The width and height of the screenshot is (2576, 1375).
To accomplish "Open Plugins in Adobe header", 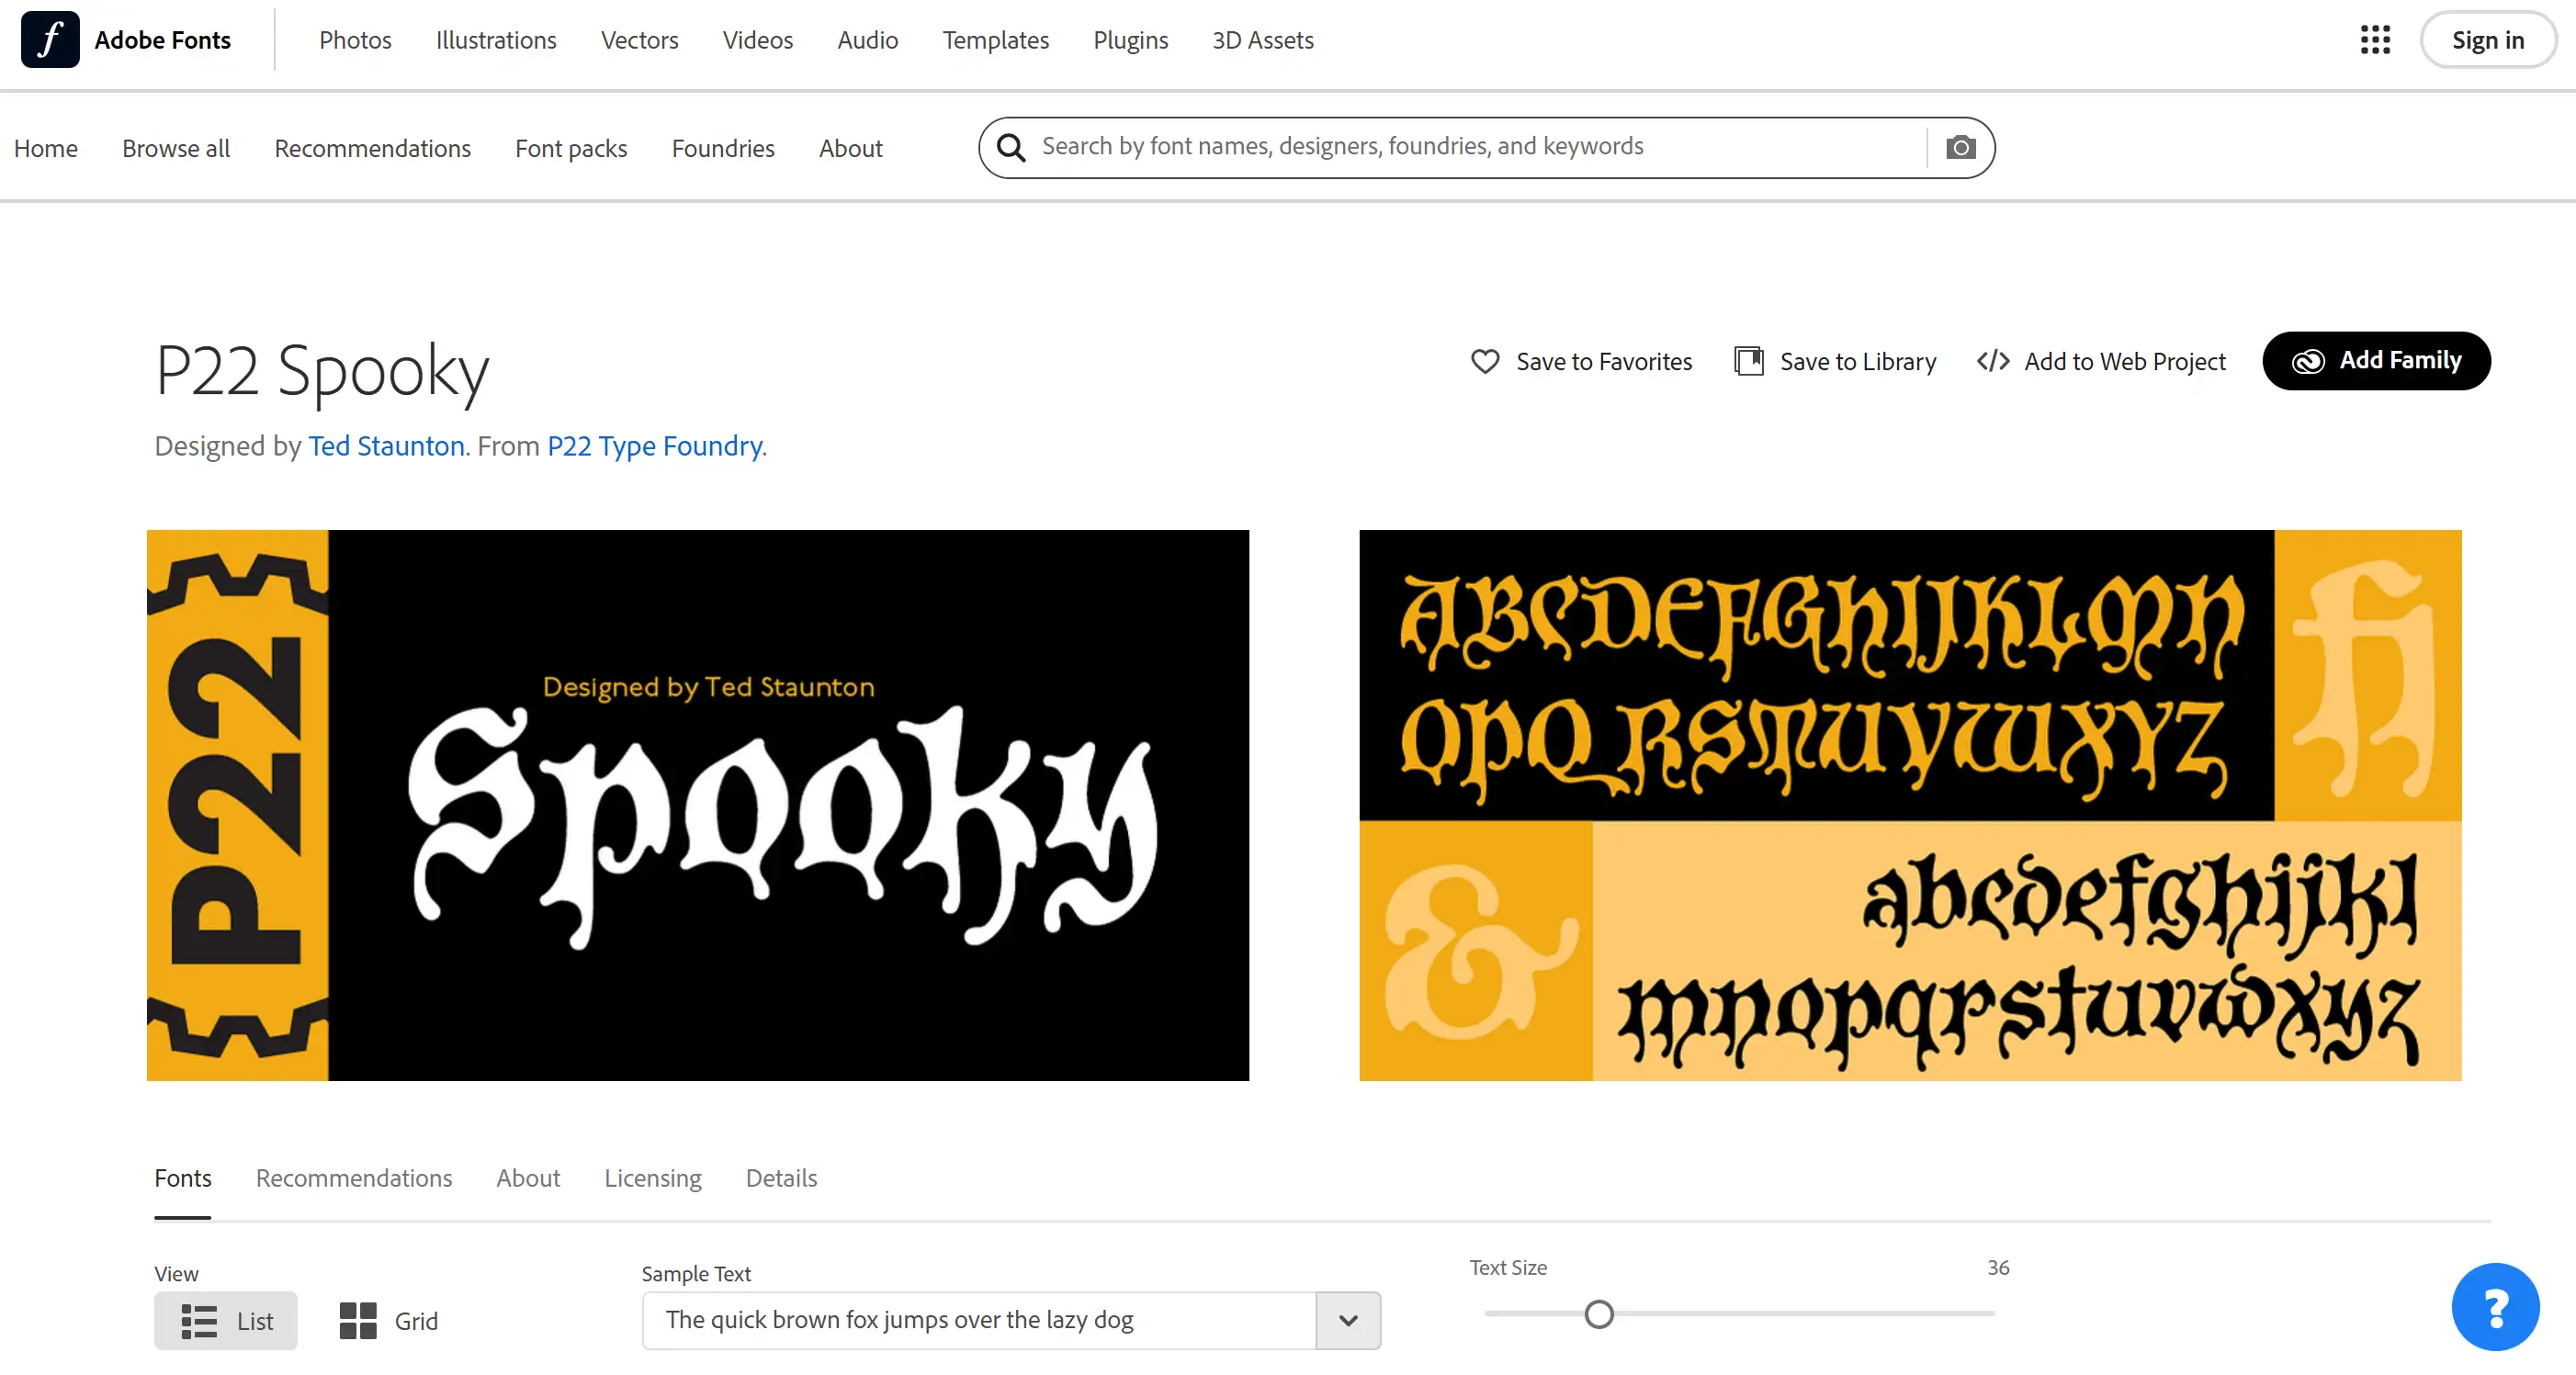I will 1131,40.
